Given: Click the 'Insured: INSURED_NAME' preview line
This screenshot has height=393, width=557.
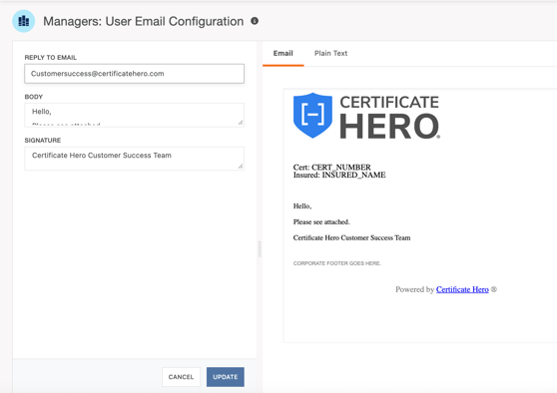Looking at the screenshot, I should tap(339, 175).
